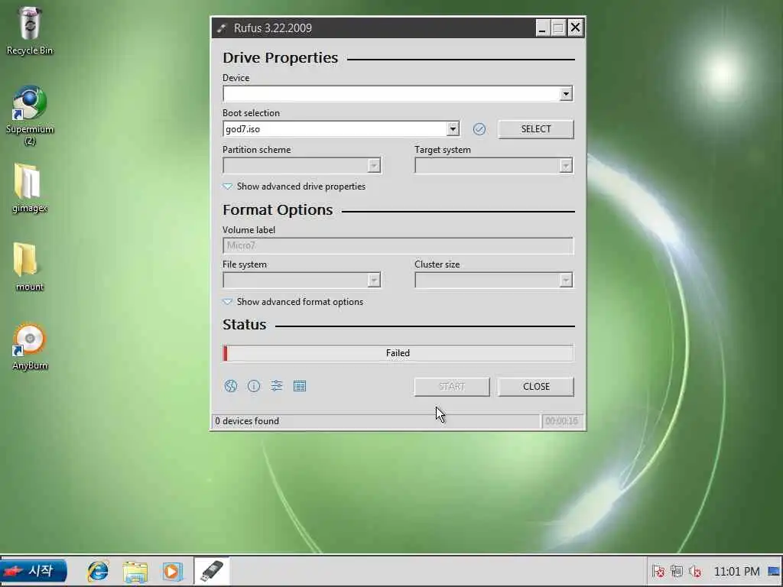Expand Show advanced drive properties

click(x=294, y=186)
